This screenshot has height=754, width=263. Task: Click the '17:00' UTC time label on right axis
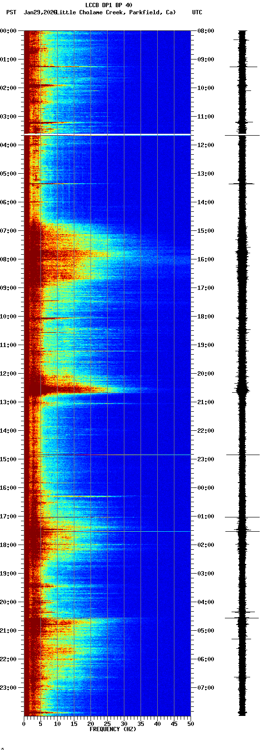pos(206,288)
